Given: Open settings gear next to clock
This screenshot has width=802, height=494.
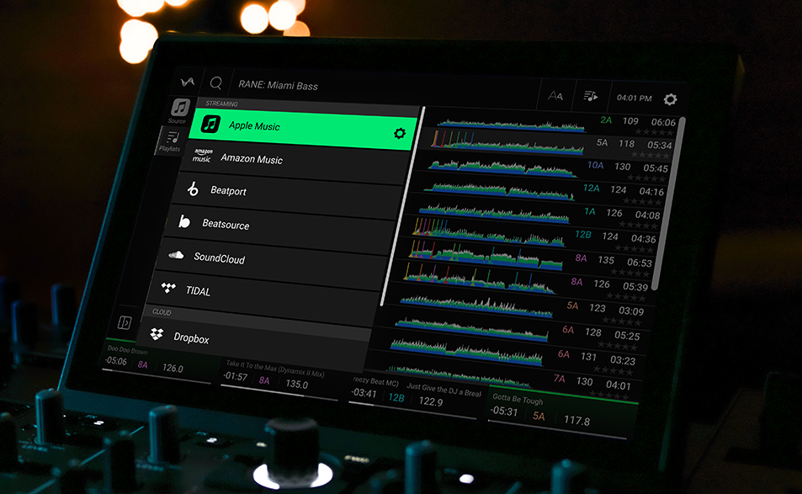Looking at the screenshot, I should (670, 99).
